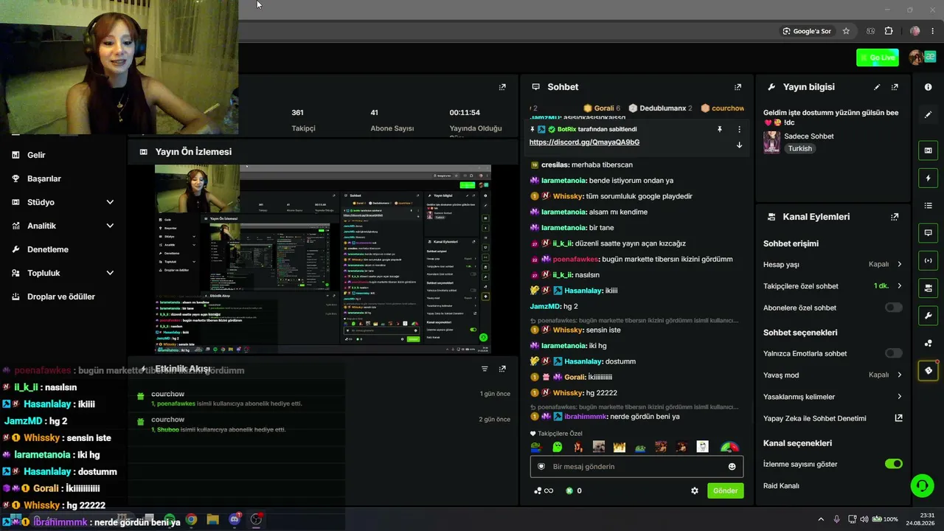Click the green Go Live button

[878, 58]
